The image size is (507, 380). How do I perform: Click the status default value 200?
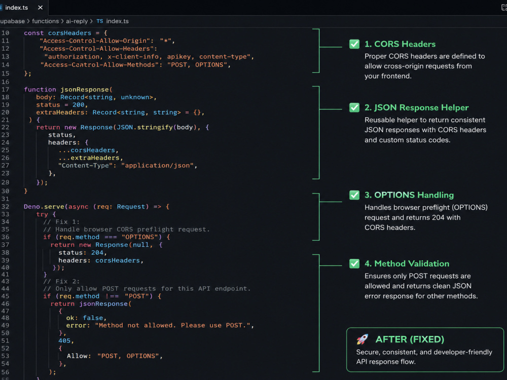(x=78, y=105)
